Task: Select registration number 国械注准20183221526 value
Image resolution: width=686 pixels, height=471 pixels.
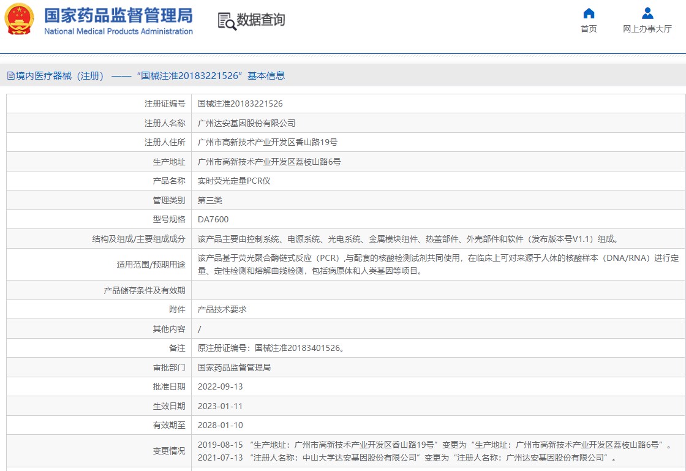Action: pos(240,104)
